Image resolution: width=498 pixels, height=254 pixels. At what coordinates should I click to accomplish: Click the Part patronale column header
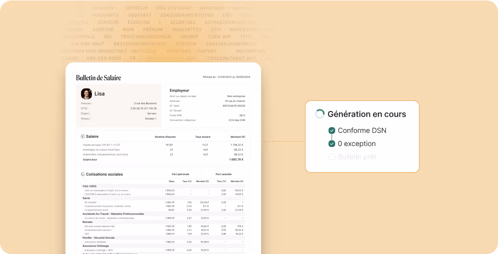tap(181, 174)
